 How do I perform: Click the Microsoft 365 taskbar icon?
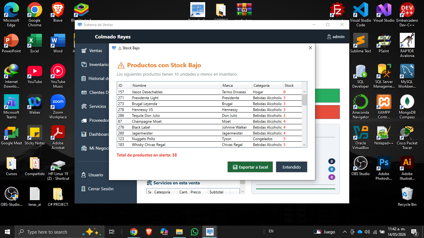(x=164, y=232)
